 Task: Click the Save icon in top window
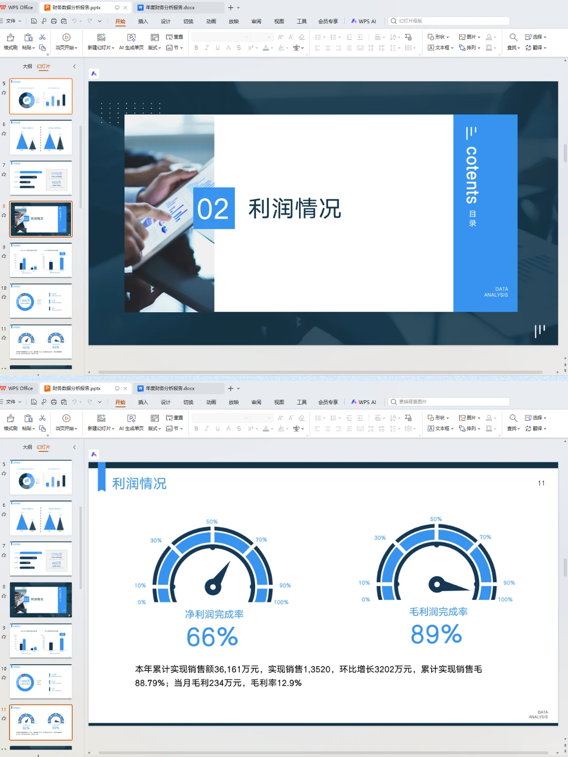pyautogui.click(x=34, y=21)
